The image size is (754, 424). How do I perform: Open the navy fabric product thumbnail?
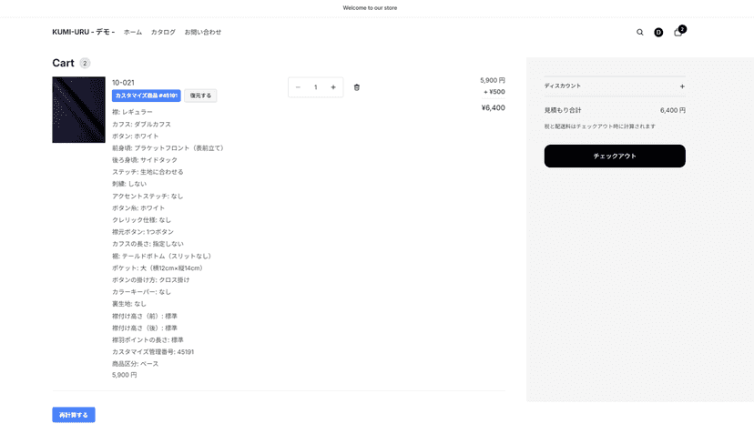(79, 109)
